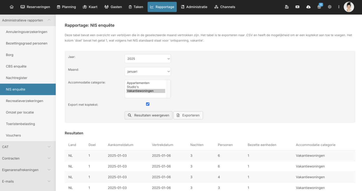Screen dimensions: 362x191
Task: Click the cloud download icon
Action: point(308,7)
